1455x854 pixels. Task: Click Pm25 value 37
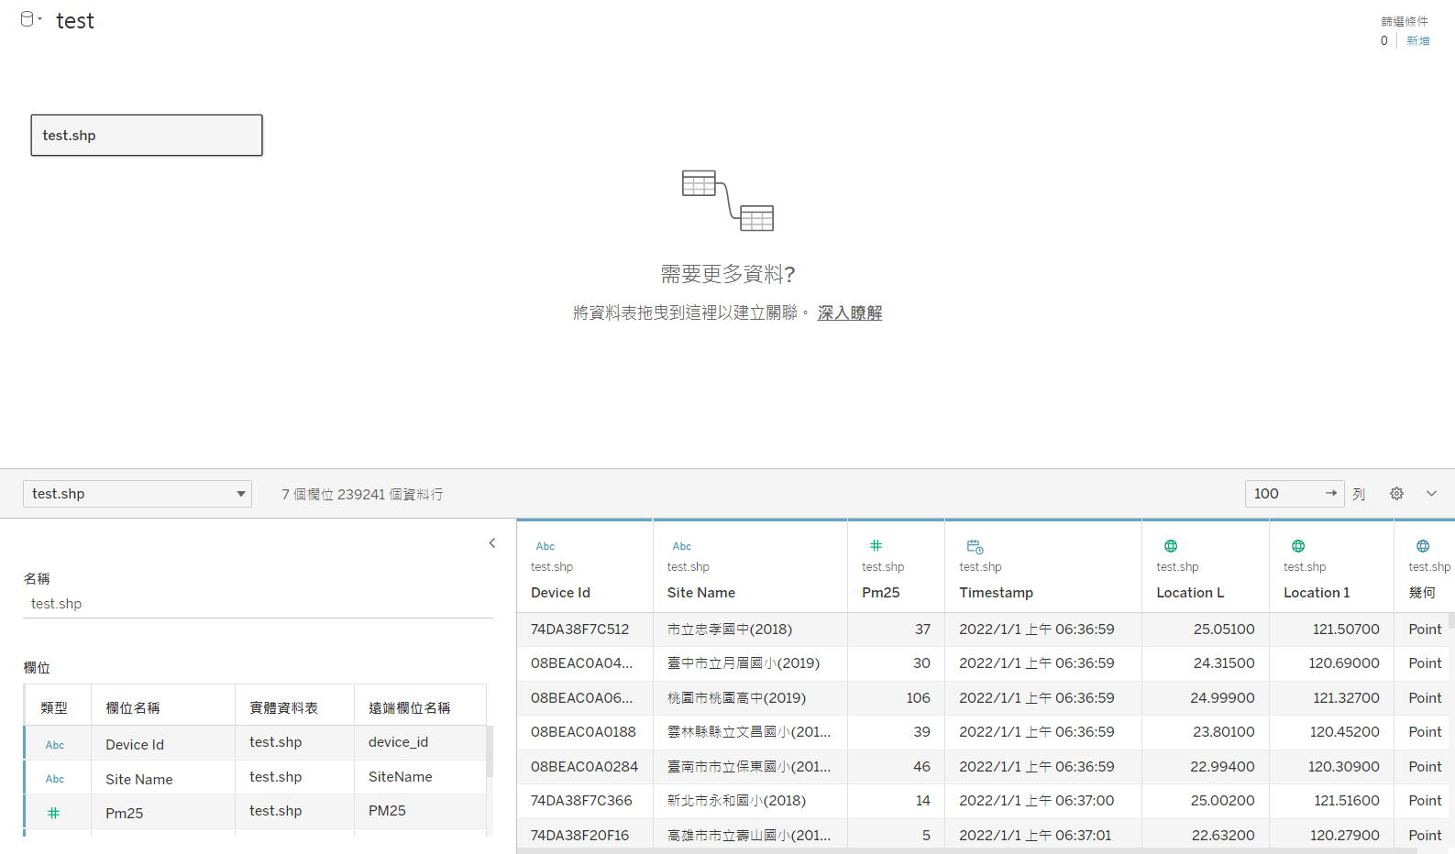tap(922, 630)
